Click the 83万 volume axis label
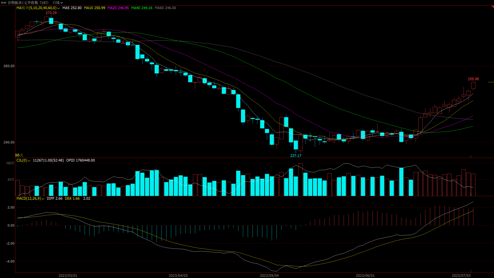This screenshot has width=494, height=278. [x=11, y=179]
